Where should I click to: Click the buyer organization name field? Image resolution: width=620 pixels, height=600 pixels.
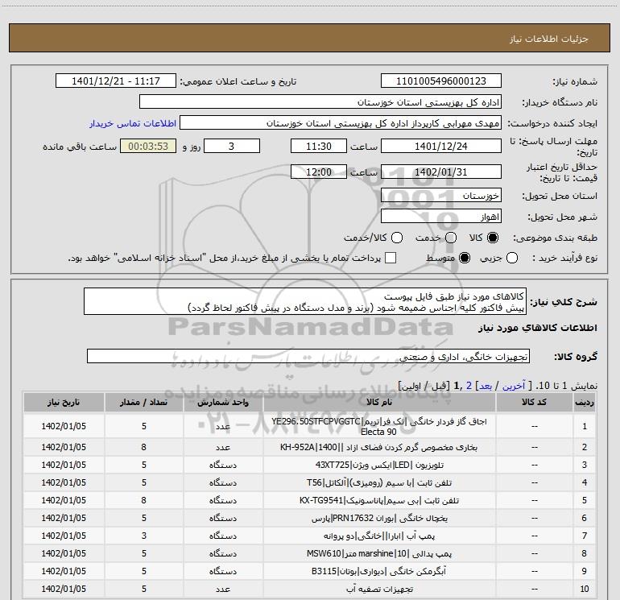320,101
